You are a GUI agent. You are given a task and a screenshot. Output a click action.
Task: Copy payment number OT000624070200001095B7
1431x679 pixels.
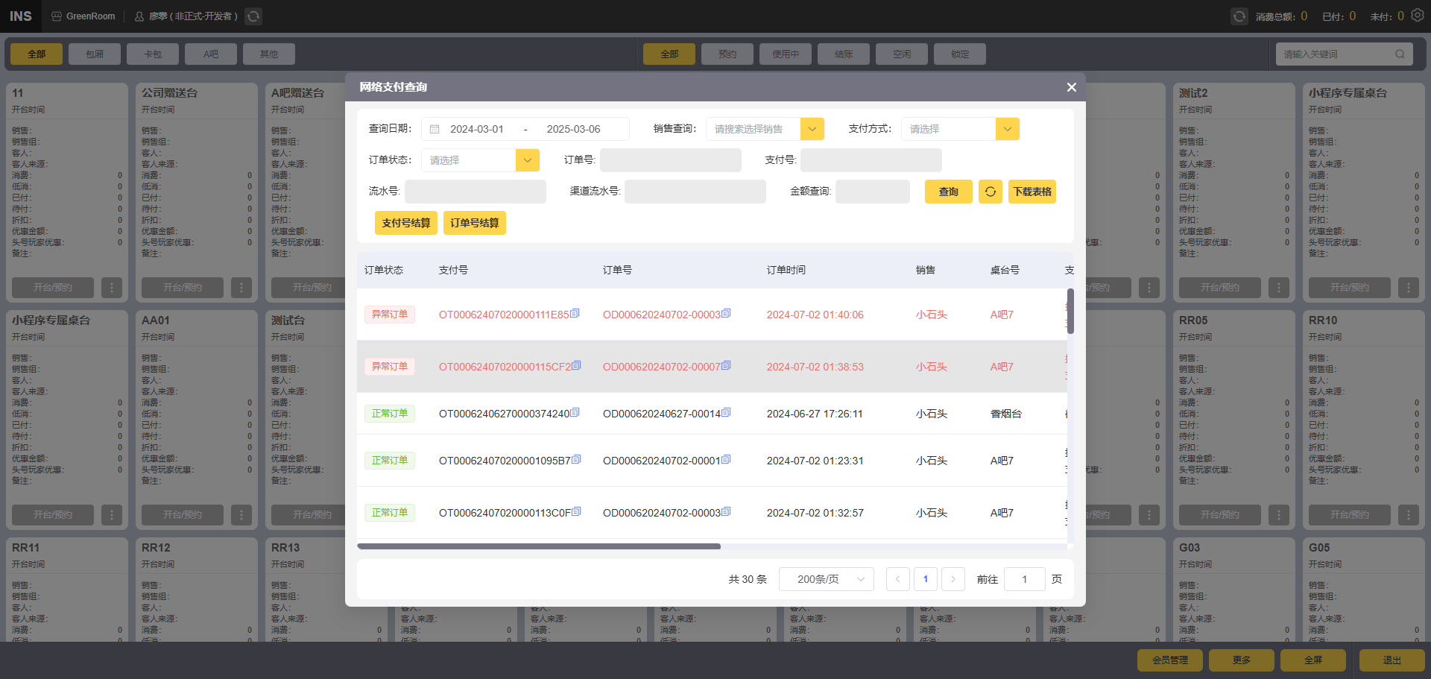tap(577, 460)
